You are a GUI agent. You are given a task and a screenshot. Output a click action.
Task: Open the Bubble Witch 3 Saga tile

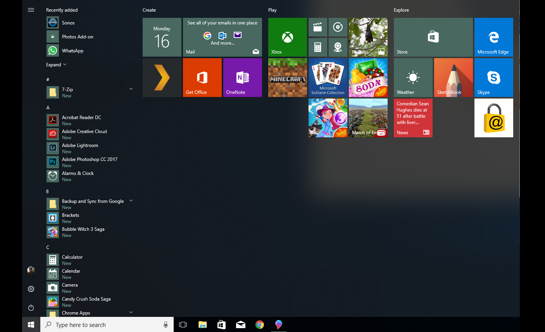pos(328,118)
